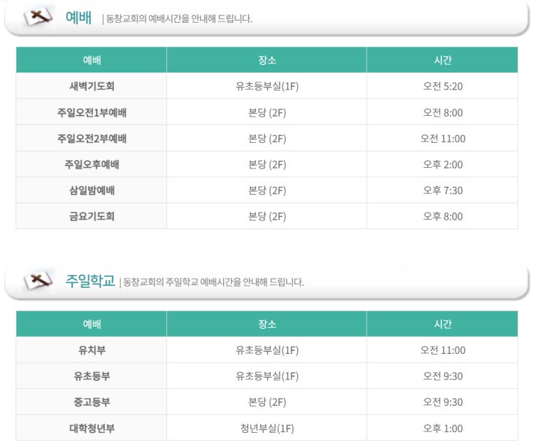
Task: Click the 대학청년부 row label
Action: tap(92, 428)
